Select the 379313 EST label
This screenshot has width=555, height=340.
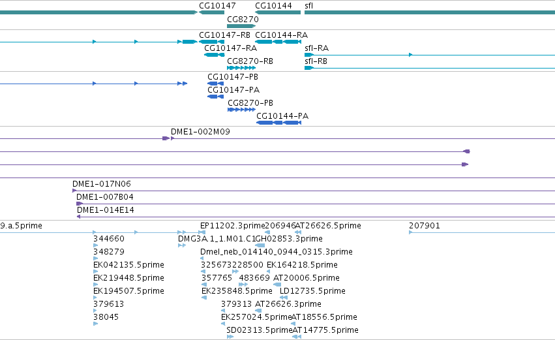pyautogui.click(x=237, y=304)
